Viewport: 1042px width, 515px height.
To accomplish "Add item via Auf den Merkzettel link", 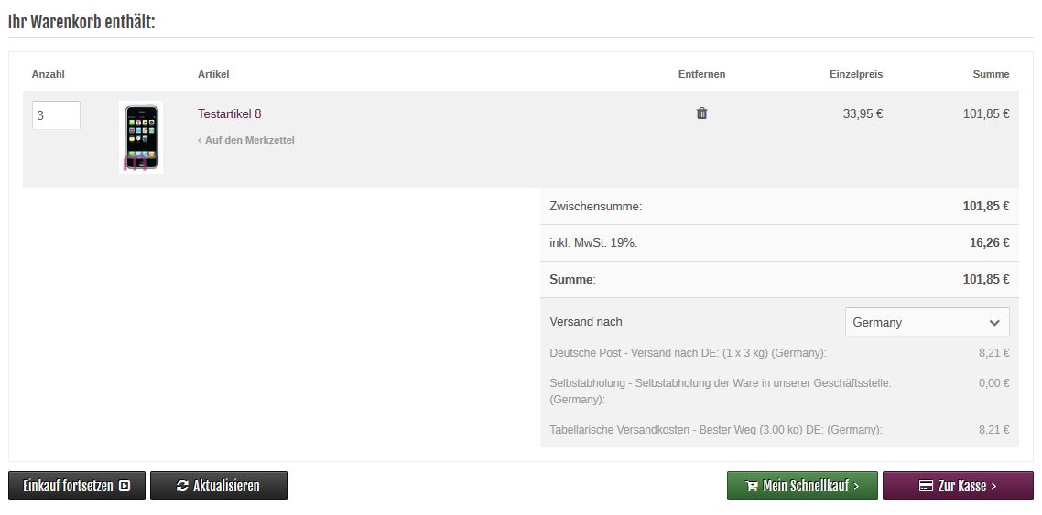I will coord(249,141).
